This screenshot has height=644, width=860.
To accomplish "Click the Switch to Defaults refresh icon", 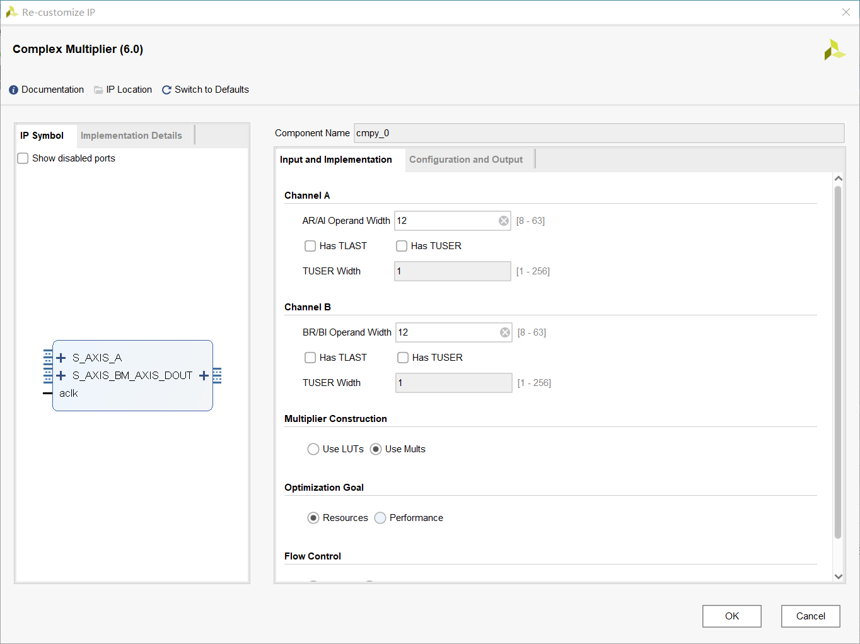I will 166,90.
